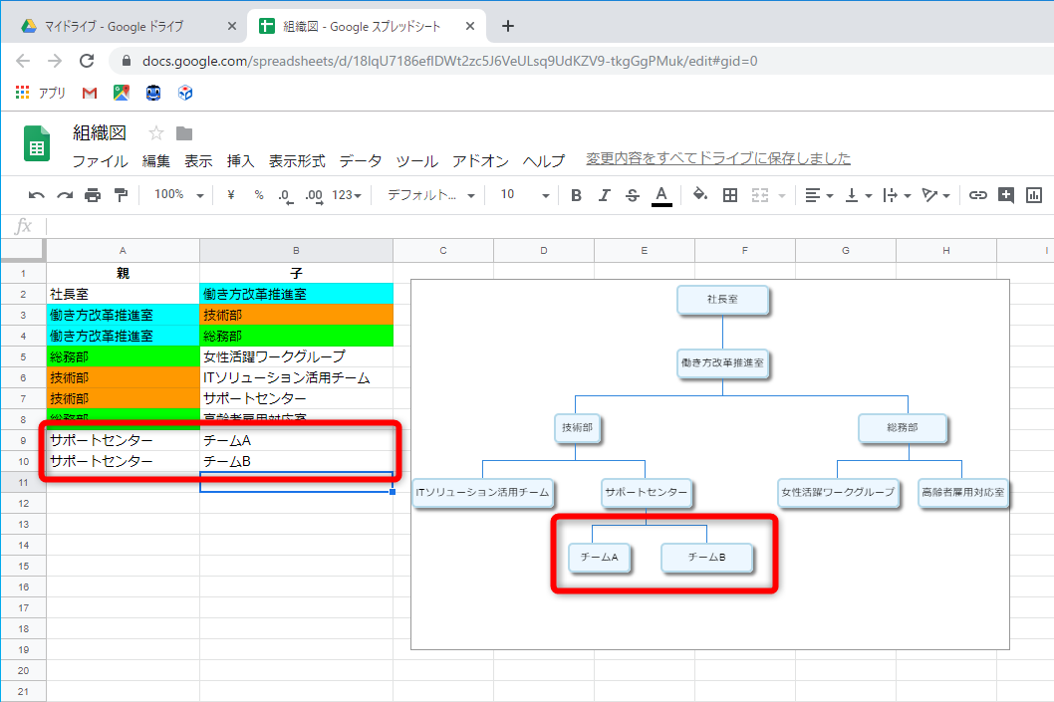Click the browser back arrow

point(23,61)
